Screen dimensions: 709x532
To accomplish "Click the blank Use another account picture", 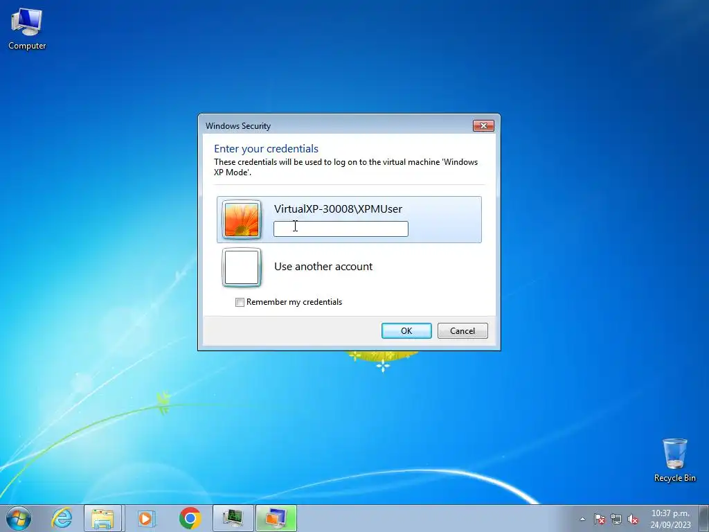I will coord(242,267).
